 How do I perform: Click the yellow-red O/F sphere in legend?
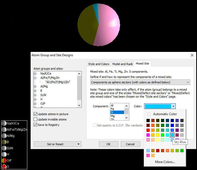click(4, 160)
